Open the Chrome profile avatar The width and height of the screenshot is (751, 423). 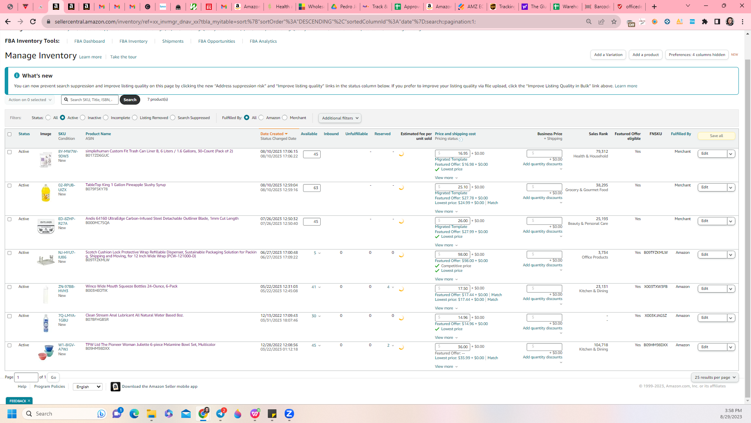pyautogui.click(x=730, y=22)
